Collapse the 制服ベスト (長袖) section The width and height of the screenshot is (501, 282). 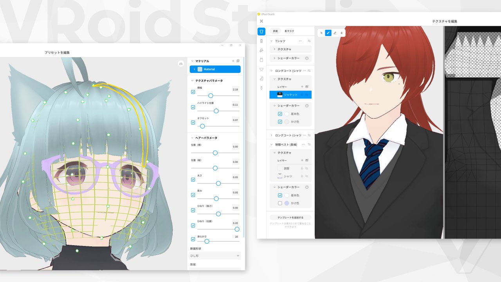coord(272,145)
